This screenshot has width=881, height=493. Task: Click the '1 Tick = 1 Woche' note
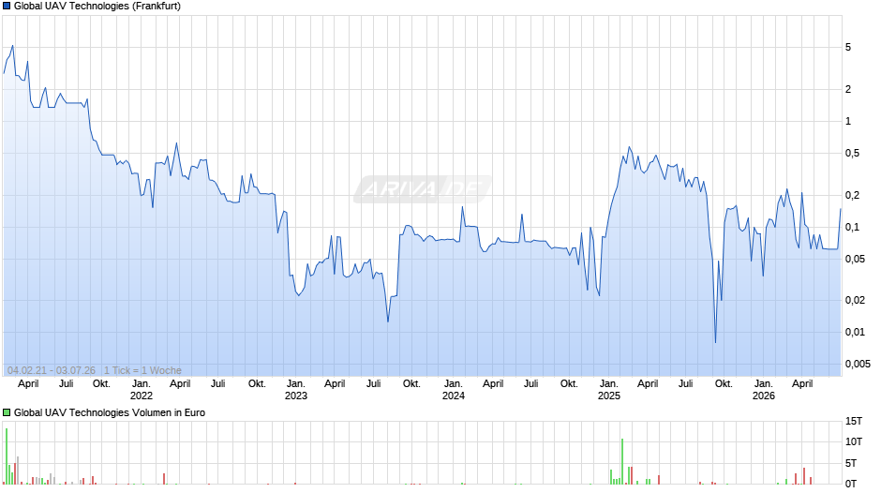pos(142,370)
